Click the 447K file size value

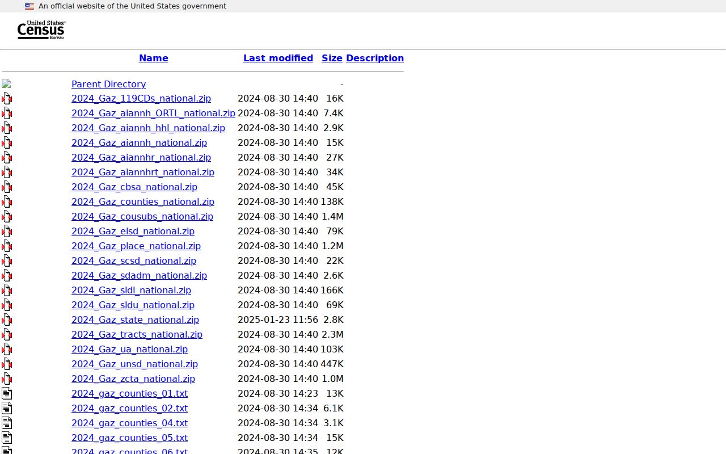332,364
